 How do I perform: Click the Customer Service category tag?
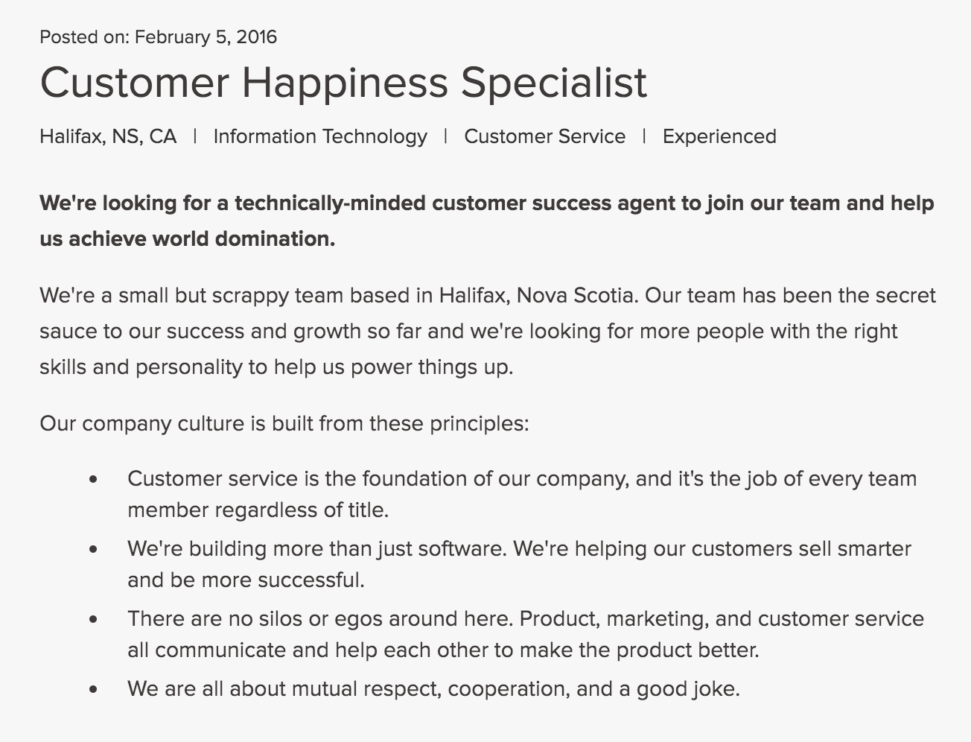tap(544, 136)
